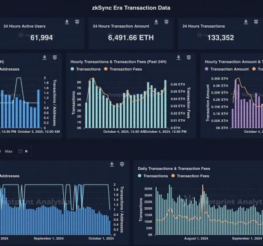Toggle Transactions series in the hourly fees chart legend

point(85,69)
